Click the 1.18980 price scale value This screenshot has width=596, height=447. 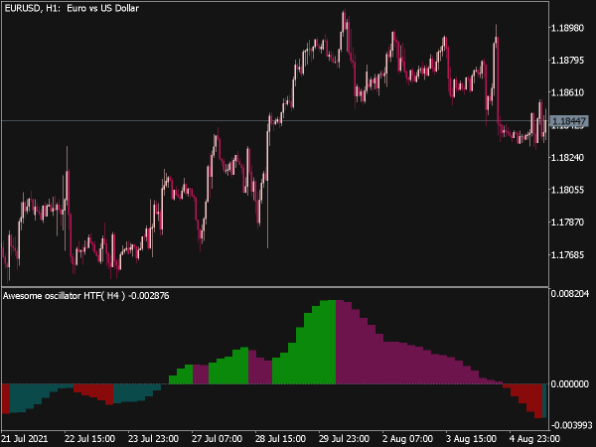(567, 28)
